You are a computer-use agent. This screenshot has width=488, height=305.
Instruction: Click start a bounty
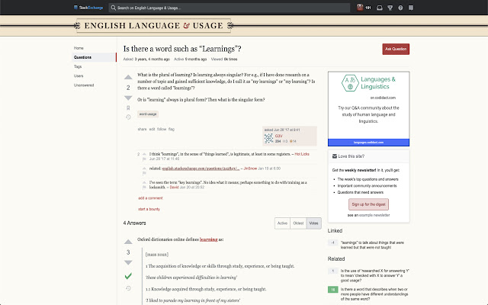pos(149,209)
